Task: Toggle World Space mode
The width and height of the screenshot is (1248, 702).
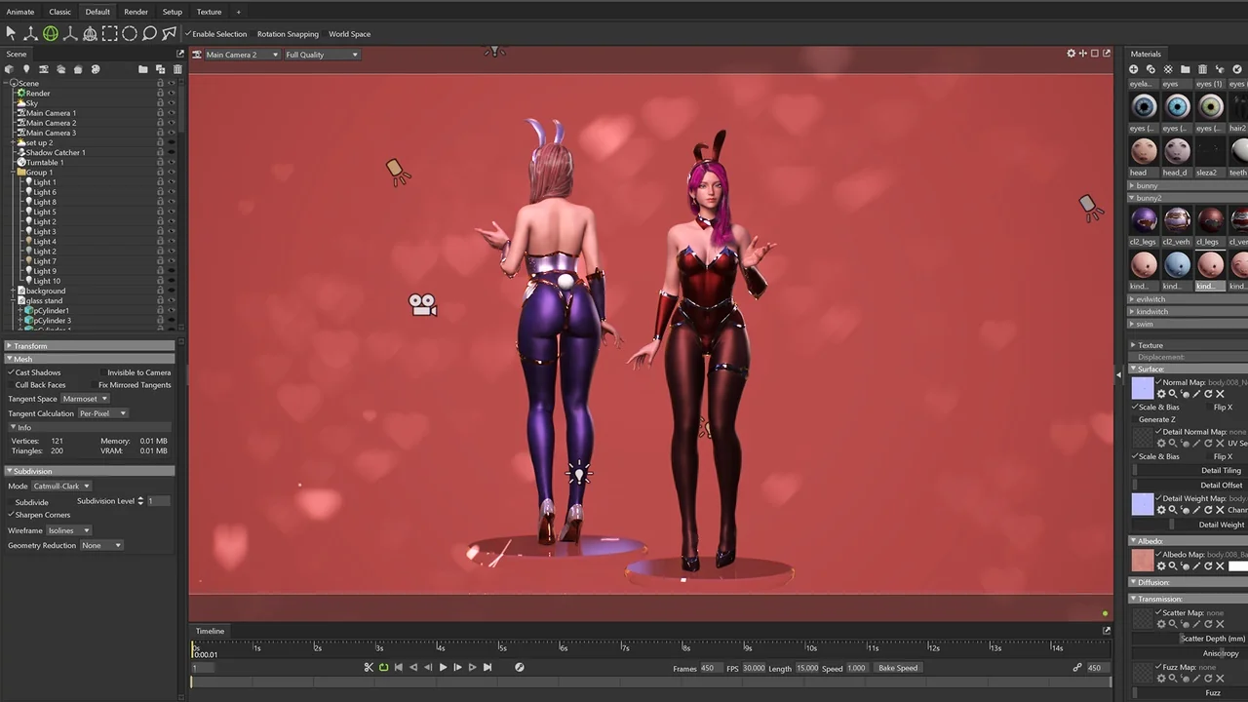Action: [x=349, y=34]
